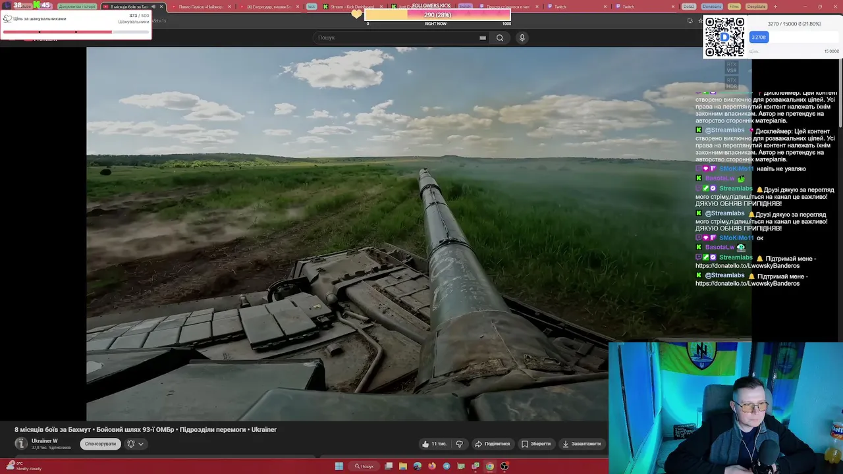Screen dimensions: 843x474
Task: Open OBS Studio icon in taskbar
Action: tap(504, 466)
